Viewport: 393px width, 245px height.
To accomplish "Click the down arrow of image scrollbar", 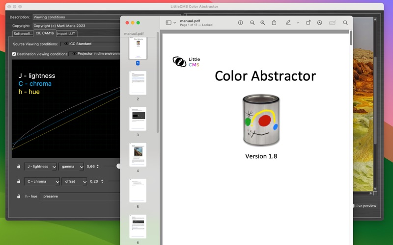I will [375, 189].
